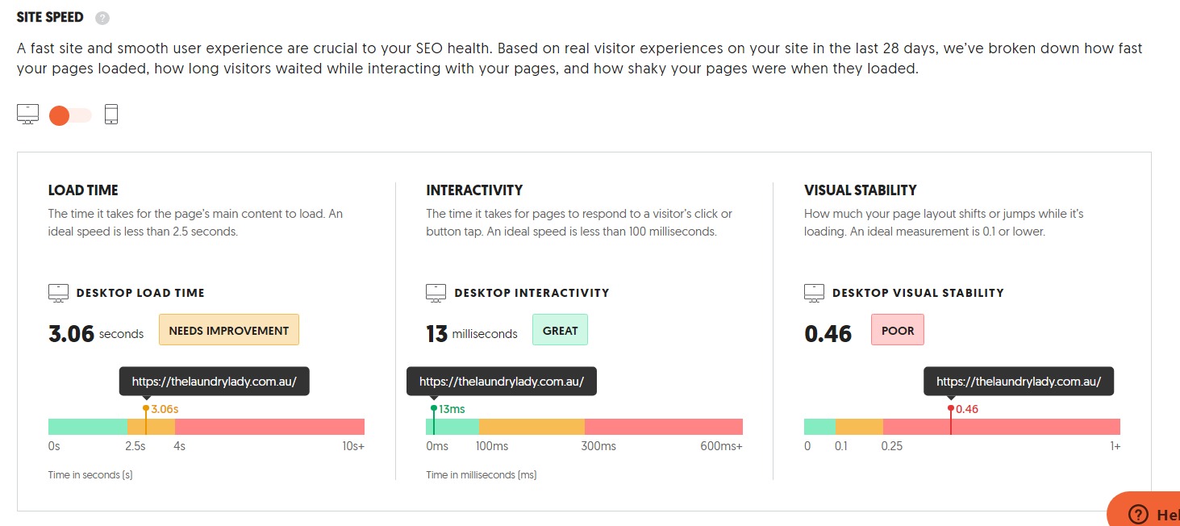This screenshot has height=526, width=1180.
Task: Click the orange segment of interactivity bar
Action: pos(532,427)
